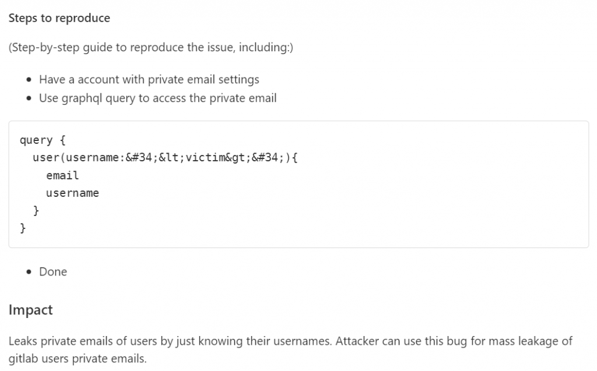This screenshot has height=371, width=597.
Task: Click empty space inside the code block
Action: coord(408,192)
